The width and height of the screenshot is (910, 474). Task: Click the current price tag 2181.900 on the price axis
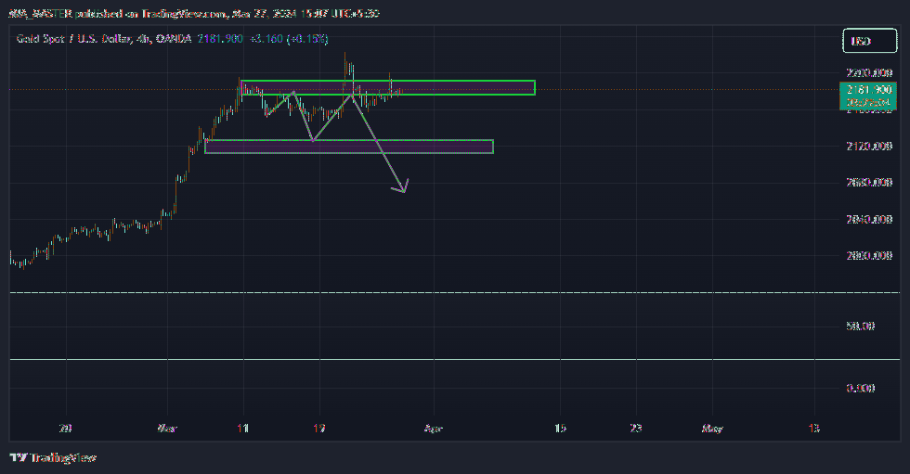tap(867, 90)
